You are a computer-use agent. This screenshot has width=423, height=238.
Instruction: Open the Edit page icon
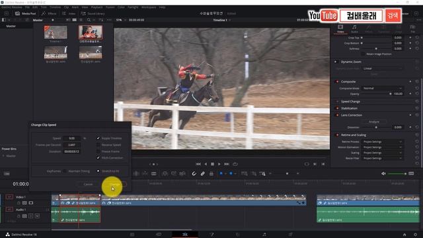tap(185, 235)
